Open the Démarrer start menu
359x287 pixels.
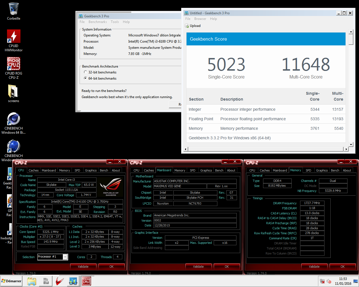[11, 281]
